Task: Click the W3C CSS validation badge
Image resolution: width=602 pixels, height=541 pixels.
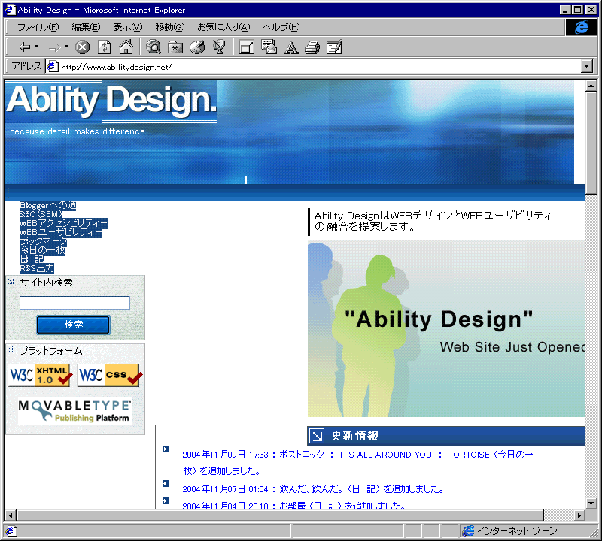Action: (x=109, y=375)
